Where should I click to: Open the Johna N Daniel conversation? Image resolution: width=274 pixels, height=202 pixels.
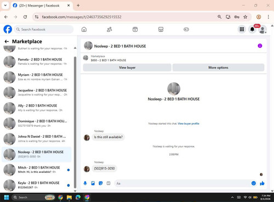click(37, 139)
